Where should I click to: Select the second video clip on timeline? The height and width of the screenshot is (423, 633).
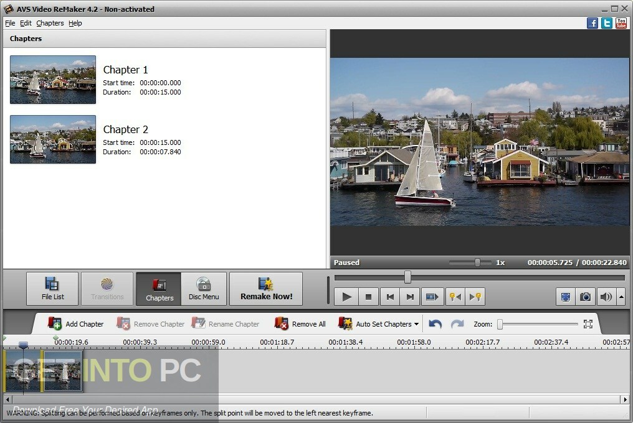pyautogui.click(x=62, y=371)
